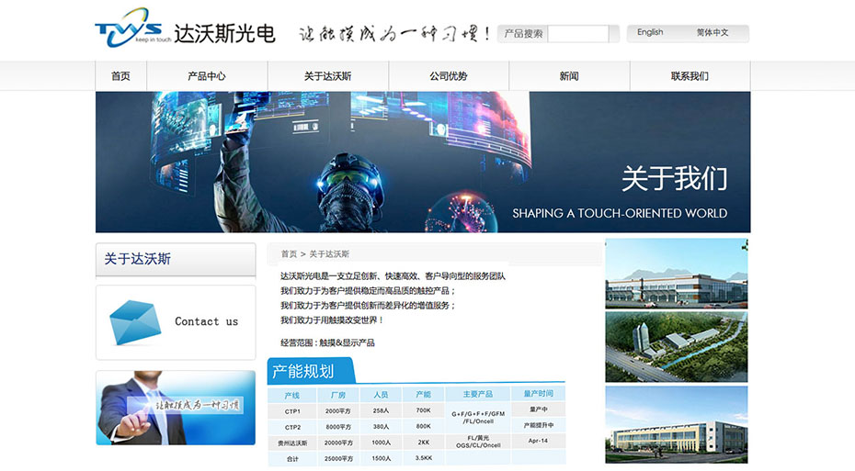Click the 20000平方 cell in table
The width and height of the screenshot is (855, 471).
point(338,443)
